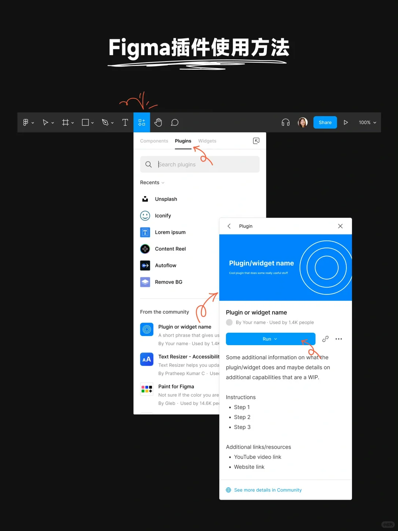This screenshot has height=531, width=398.
Task: Click the search magnifier icon
Action: [x=149, y=164]
